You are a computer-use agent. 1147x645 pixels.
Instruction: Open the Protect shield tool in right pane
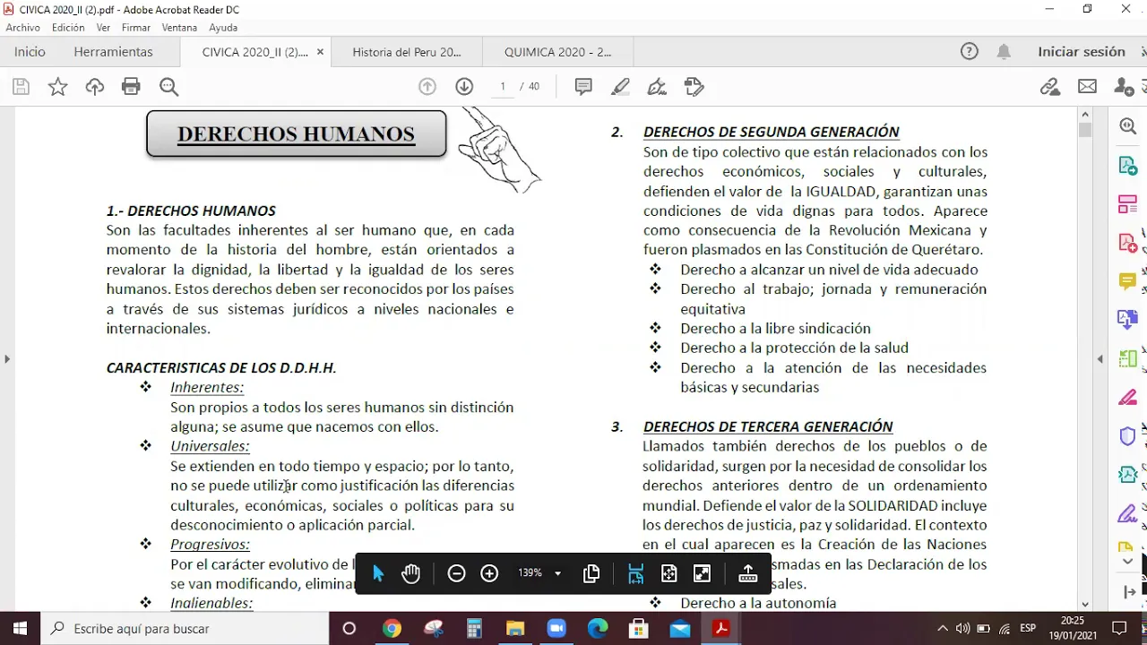coord(1128,437)
